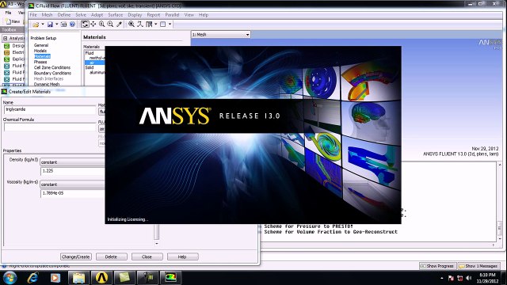Click the camera save-picture icon in Fluent toolbar
The height and width of the screenshot is (285, 507).
pyautogui.click(x=63, y=25)
